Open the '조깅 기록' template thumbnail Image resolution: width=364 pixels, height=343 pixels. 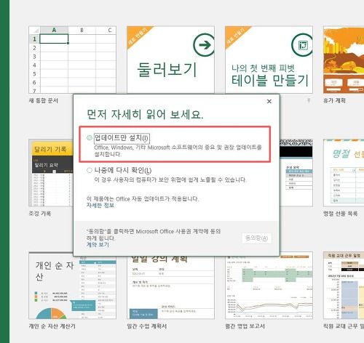coord(51,173)
